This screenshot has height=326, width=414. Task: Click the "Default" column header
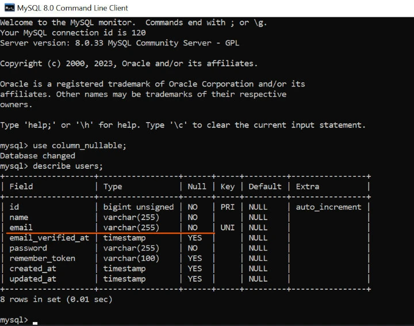point(265,187)
